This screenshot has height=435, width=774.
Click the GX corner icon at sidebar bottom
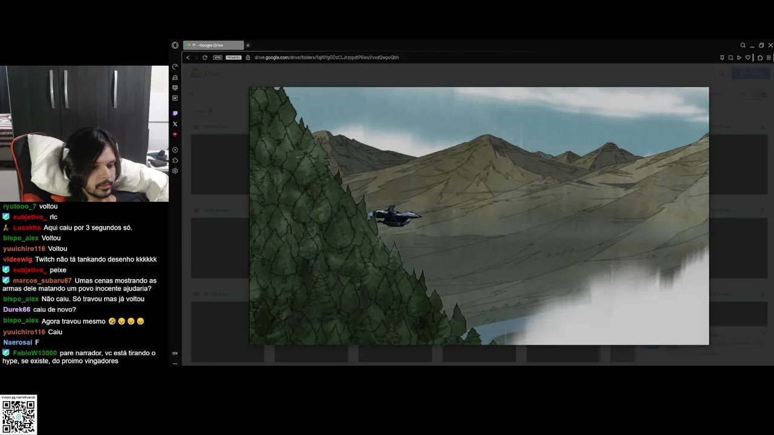click(x=175, y=353)
